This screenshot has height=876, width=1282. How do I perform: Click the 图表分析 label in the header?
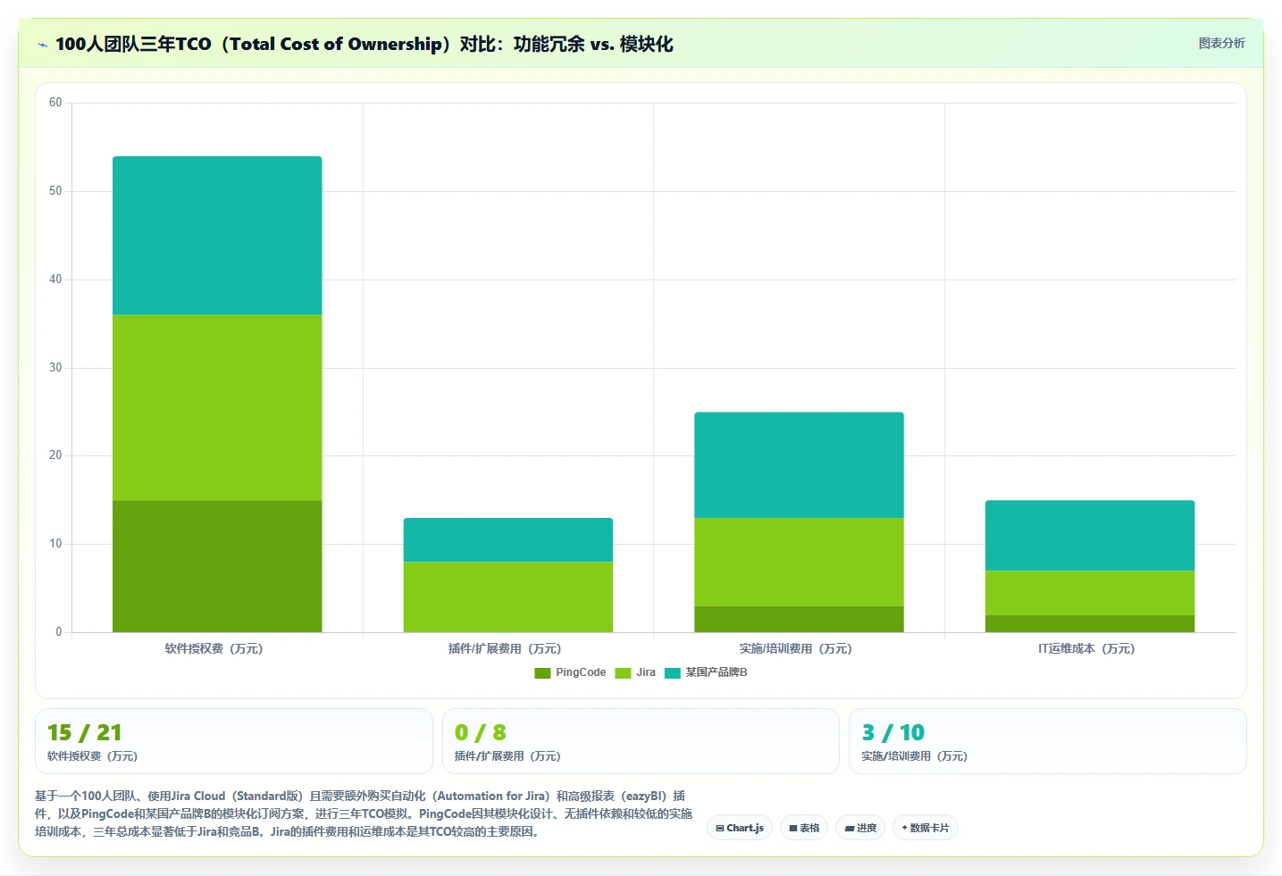coord(1221,43)
